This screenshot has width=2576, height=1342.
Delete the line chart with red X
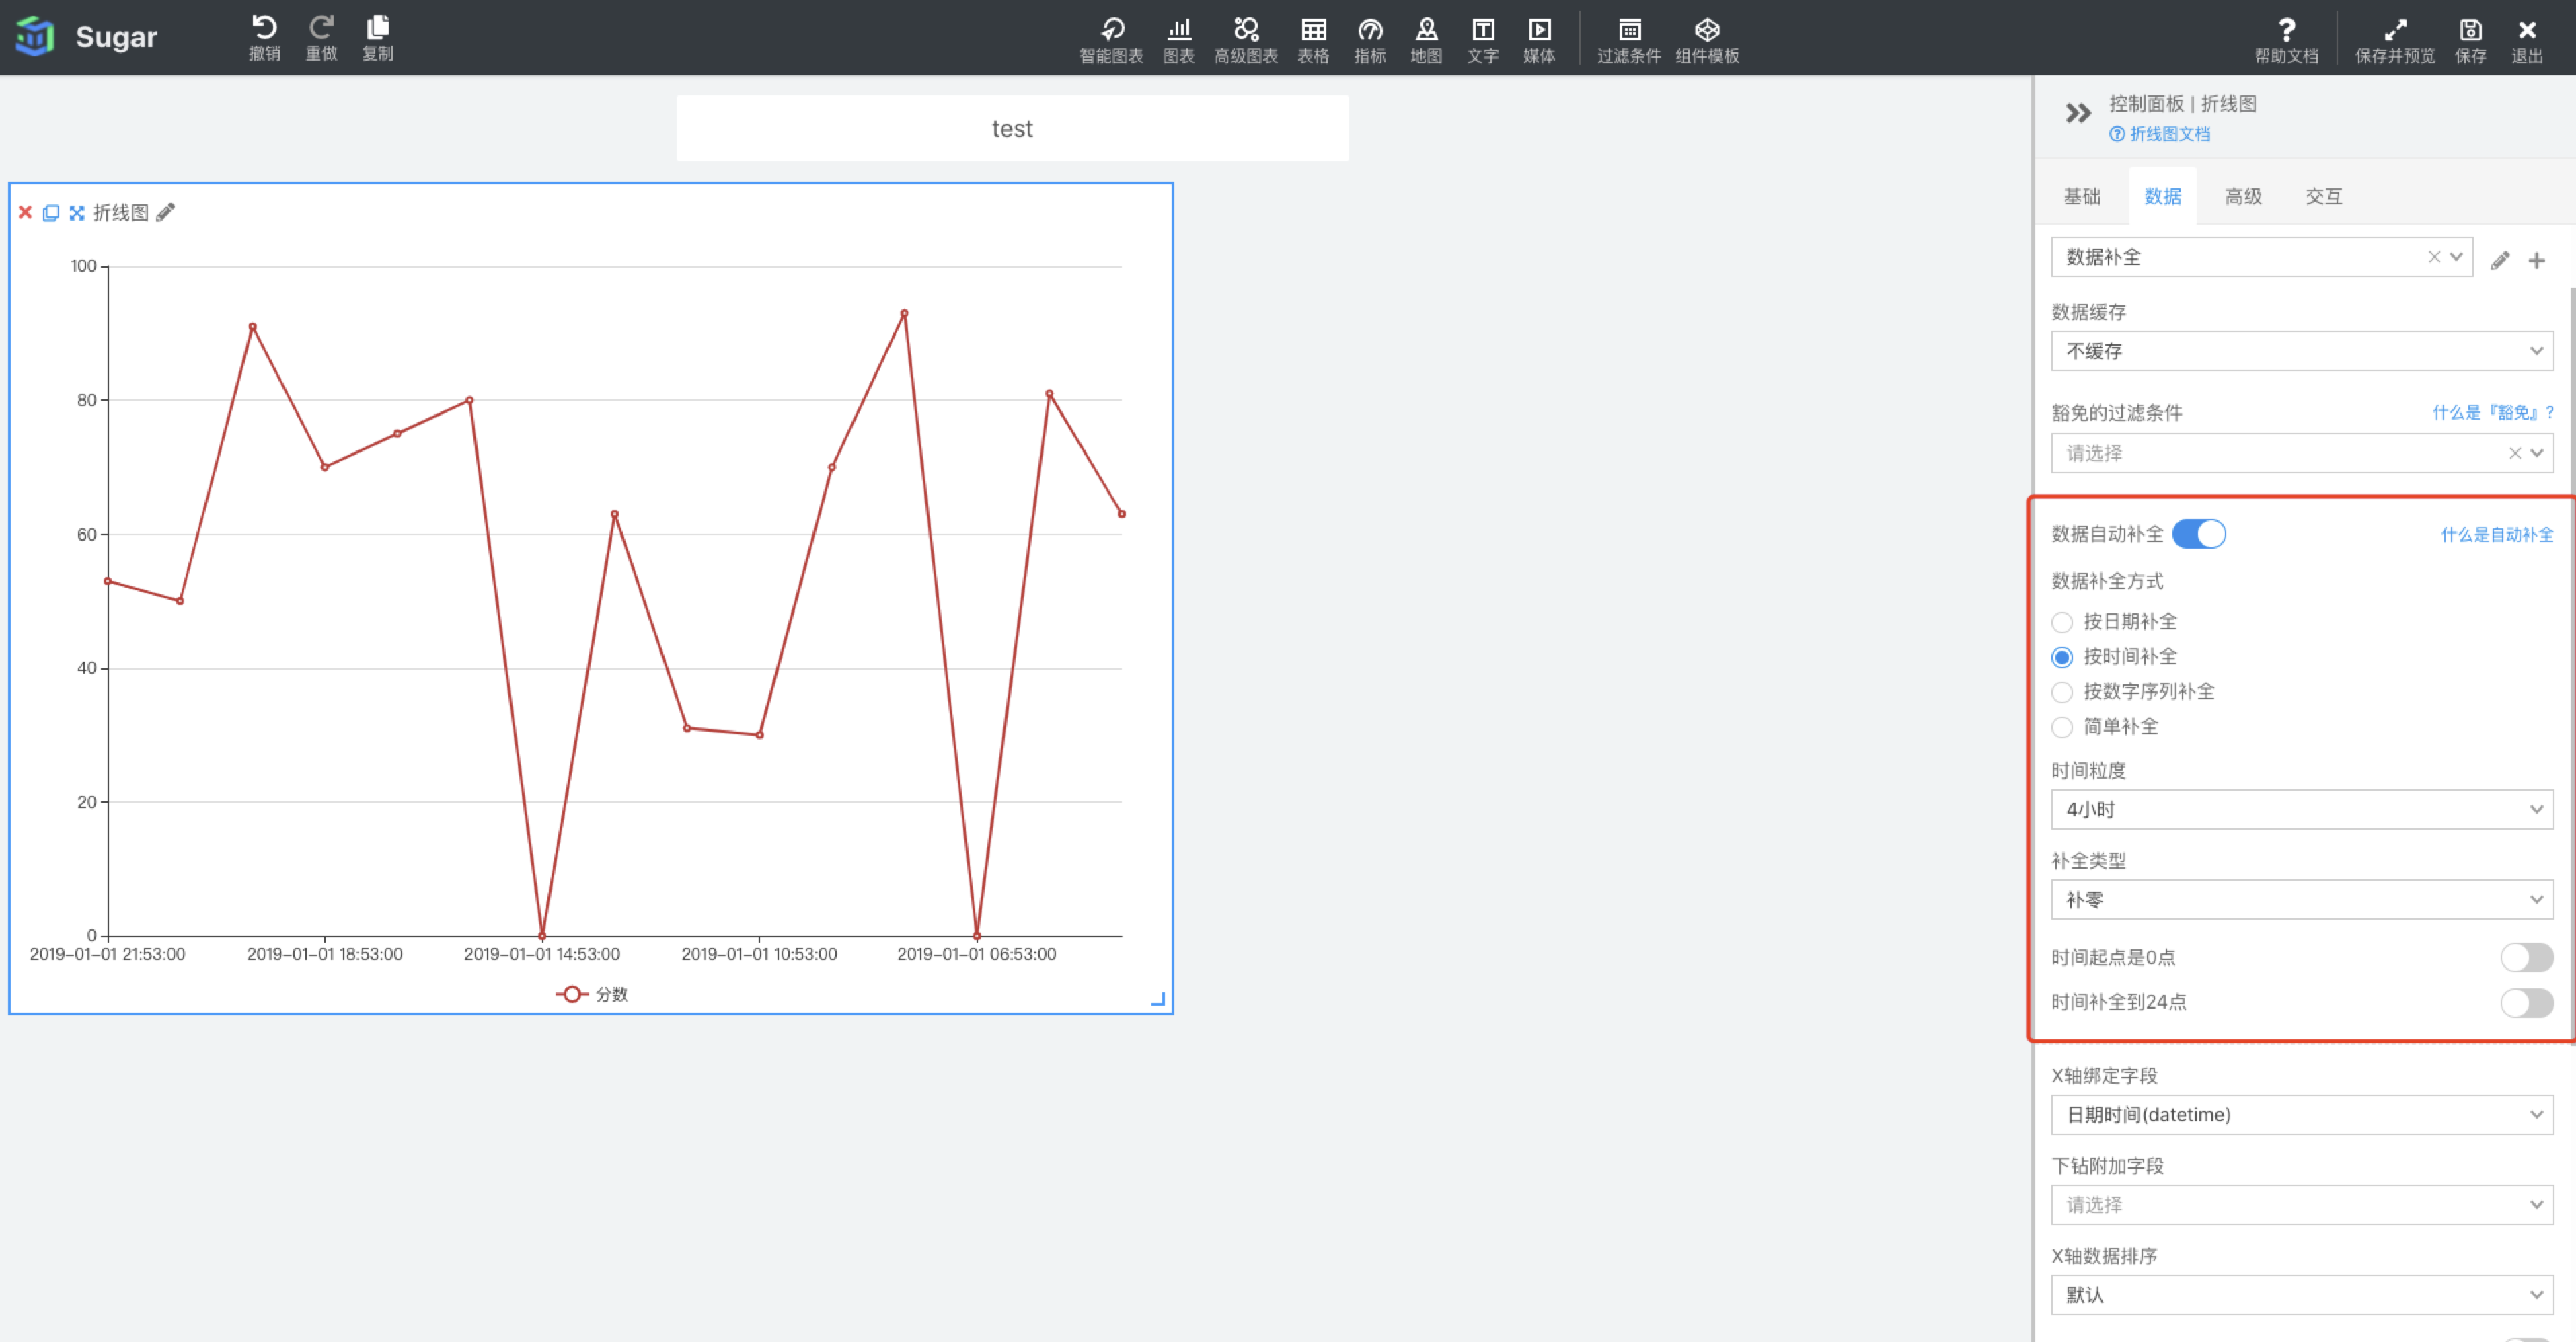tap(26, 212)
